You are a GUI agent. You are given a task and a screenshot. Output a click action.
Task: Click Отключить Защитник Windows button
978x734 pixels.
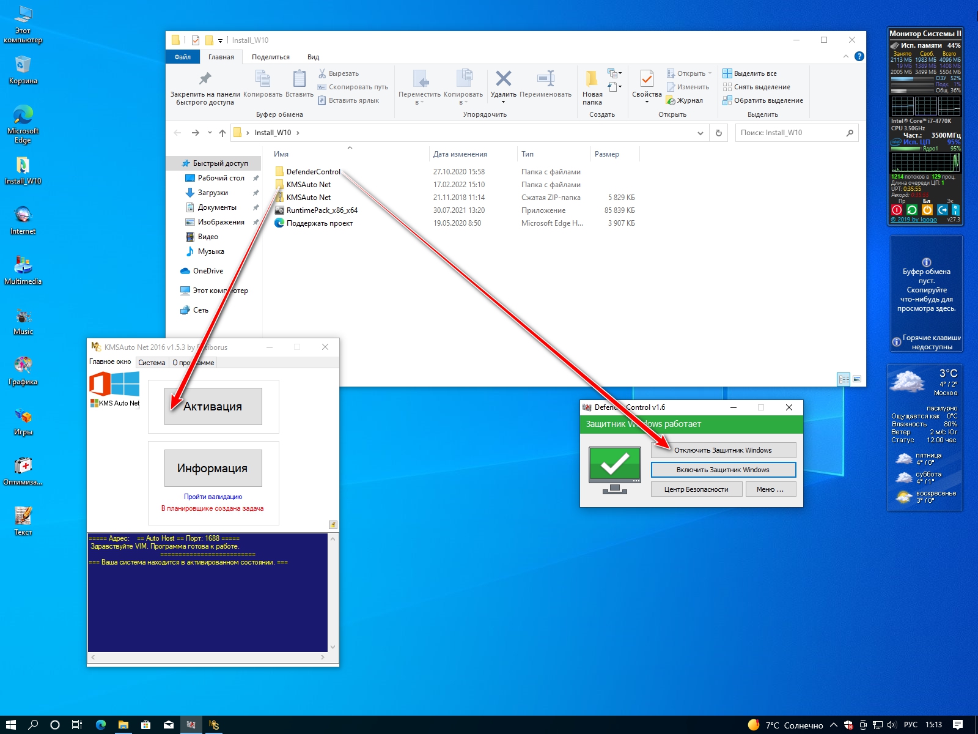pyautogui.click(x=723, y=450)
